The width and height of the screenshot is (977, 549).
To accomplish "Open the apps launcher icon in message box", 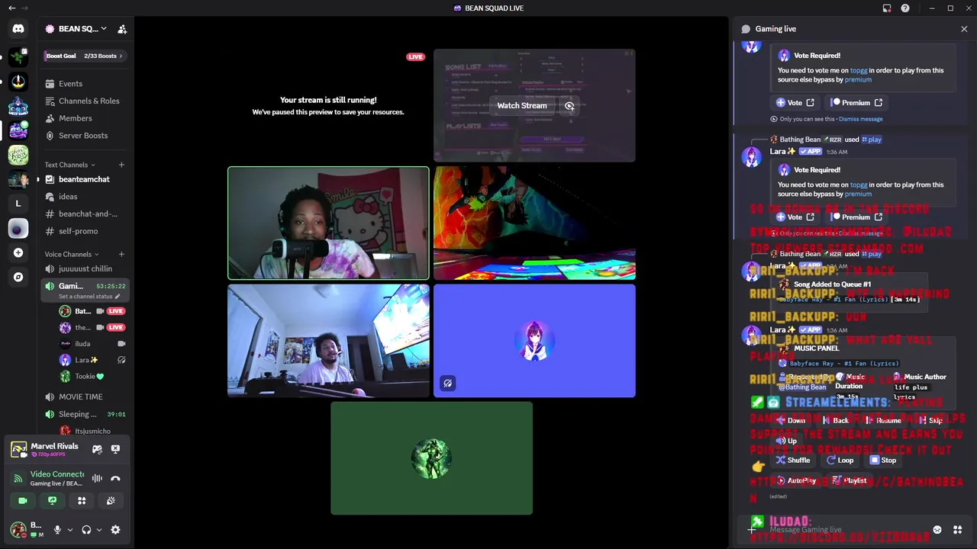I will [x=957, y=530].
